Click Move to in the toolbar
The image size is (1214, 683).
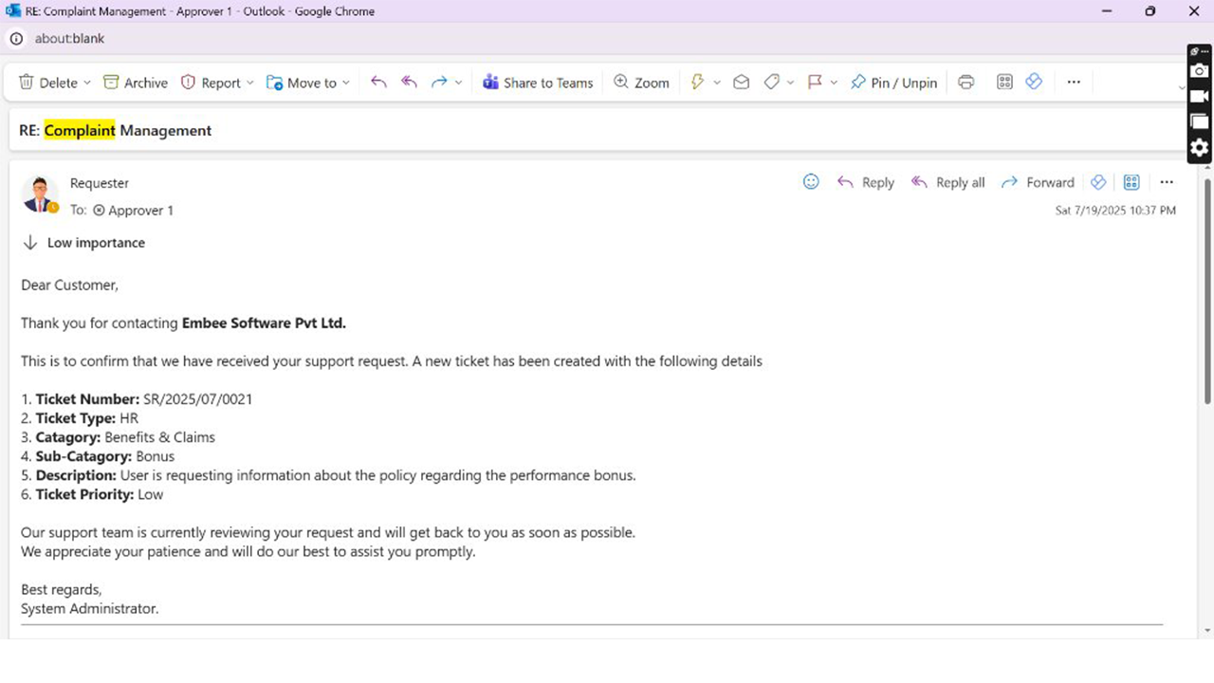coord(302,83)
